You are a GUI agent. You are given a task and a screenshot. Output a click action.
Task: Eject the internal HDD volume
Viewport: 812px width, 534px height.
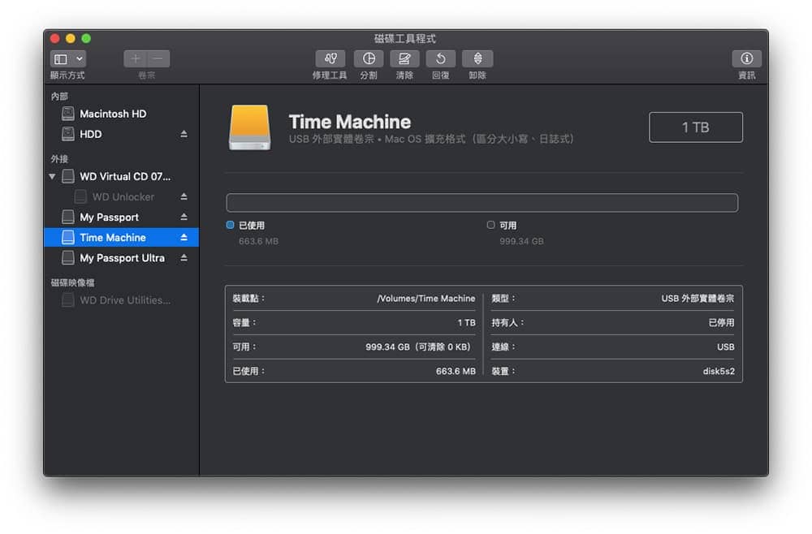coord(184,134)
